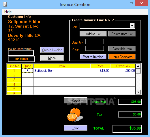Image resolution: width=150 pixels, height=137 pixels.
Task: Click the TOTAL value box
Action: [127, 129]
